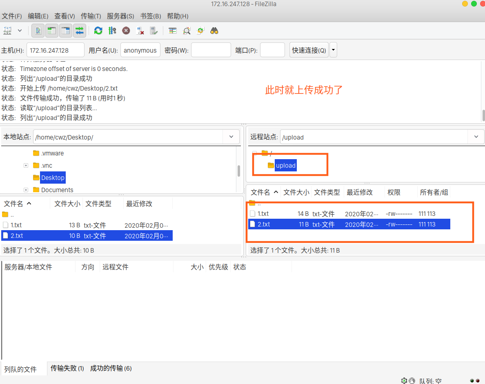
Task: Focus the port input field
Action: tap(272, 50)
